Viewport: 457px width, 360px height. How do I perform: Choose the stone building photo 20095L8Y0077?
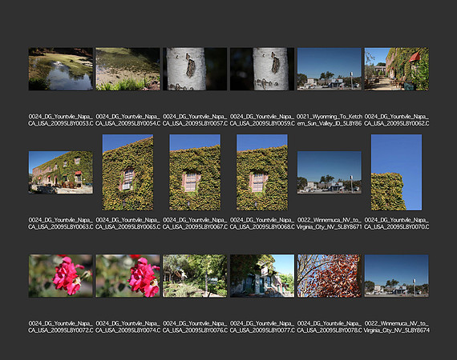262,276
